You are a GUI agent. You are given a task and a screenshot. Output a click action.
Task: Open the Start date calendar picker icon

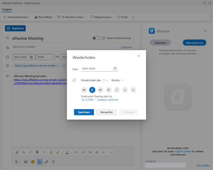coord(115,69)
